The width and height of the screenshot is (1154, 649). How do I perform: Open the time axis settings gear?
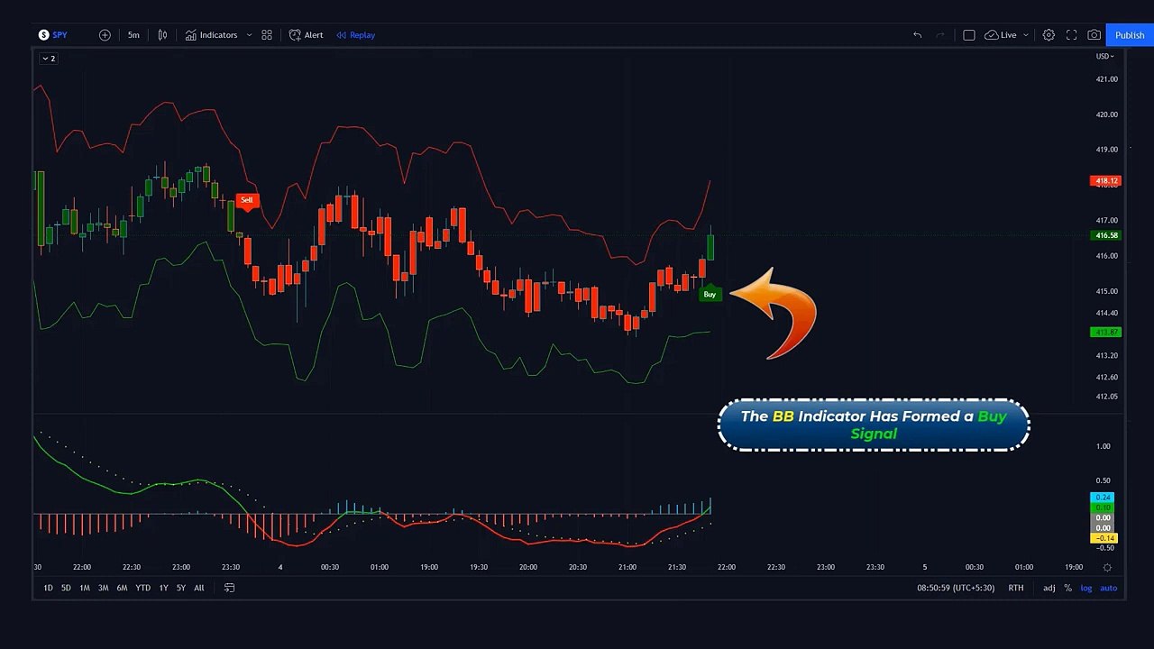click(1107, 567)
